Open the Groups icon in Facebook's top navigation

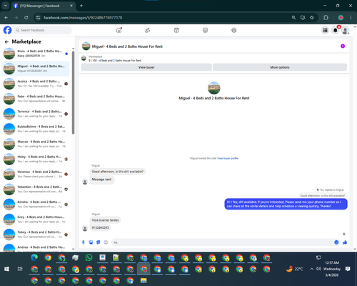click(x=234, y=30)
